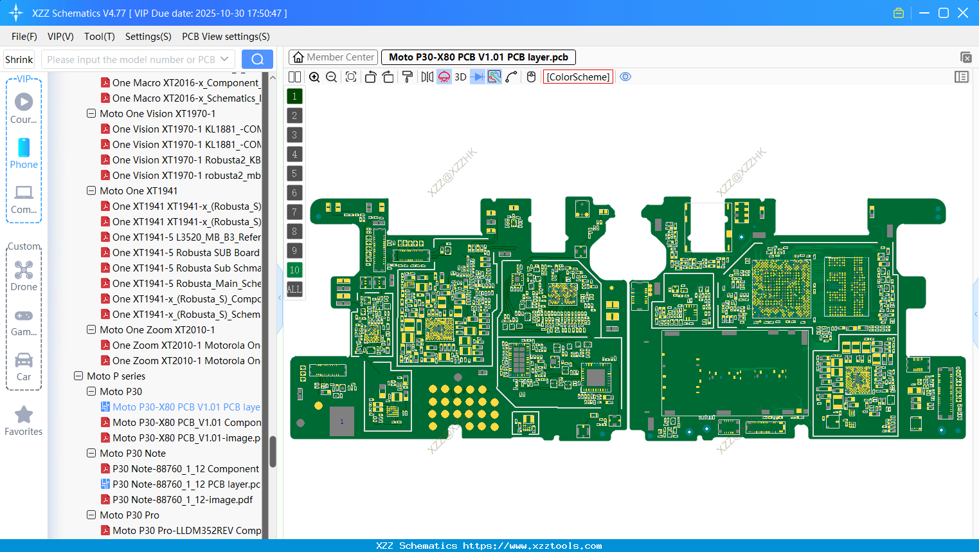Activate the paint roller color tool
The image size is (979, 552).
408,77
